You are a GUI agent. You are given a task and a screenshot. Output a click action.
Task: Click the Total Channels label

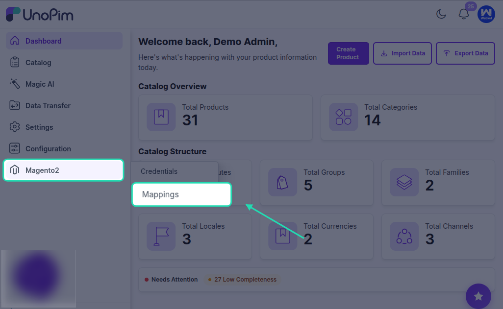pos(449,226)
